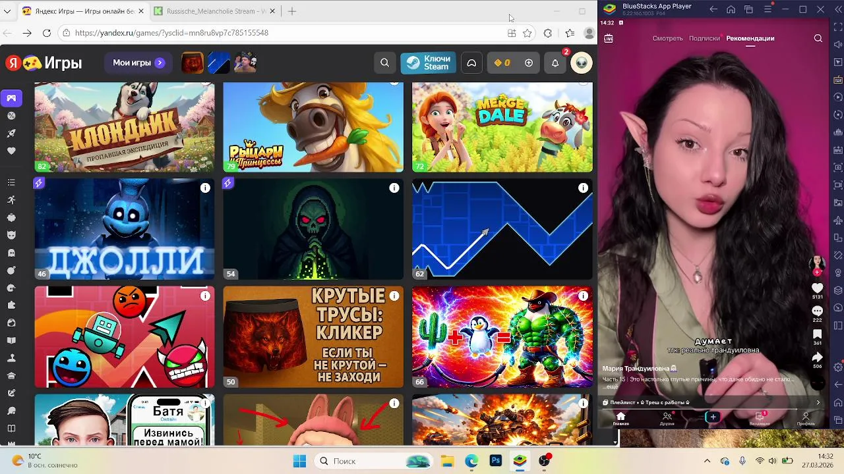
Task: Select the Рекомендации tab in TikTok
Action: pyautogui.click(x=750, y=38)
